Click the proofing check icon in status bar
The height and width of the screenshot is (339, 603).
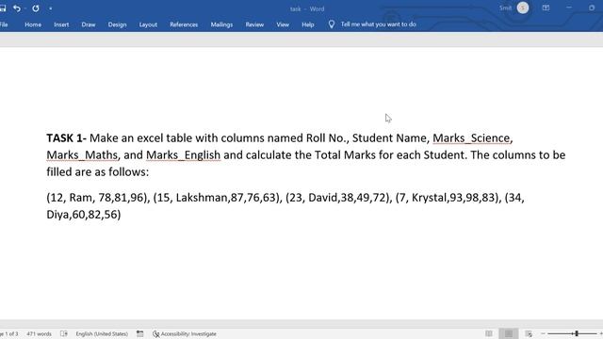pyautogui.click(x=64, y=334)
